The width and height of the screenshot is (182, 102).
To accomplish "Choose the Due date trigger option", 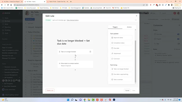I will click(x=121, y=48).
